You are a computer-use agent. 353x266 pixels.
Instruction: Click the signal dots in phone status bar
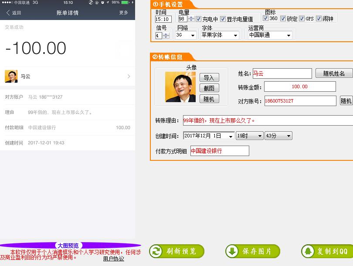pyautogui.click(x=7, y=3)
